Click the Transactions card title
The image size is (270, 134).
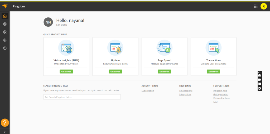pyautogui.click(x=214, y=61)
